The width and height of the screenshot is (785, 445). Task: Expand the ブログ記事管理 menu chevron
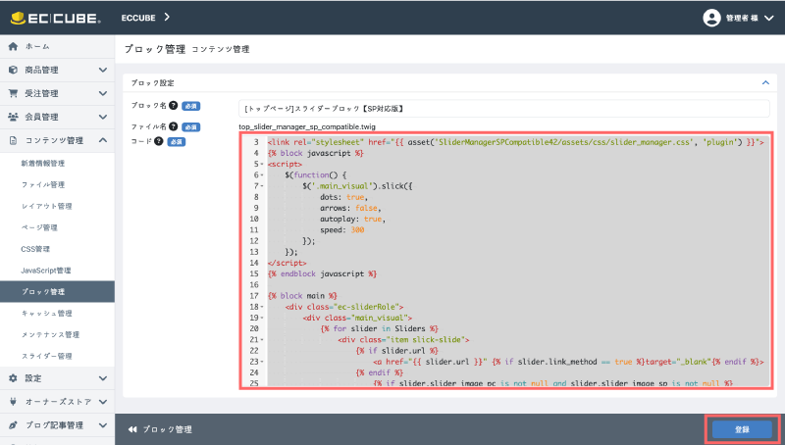pos(103,425)
